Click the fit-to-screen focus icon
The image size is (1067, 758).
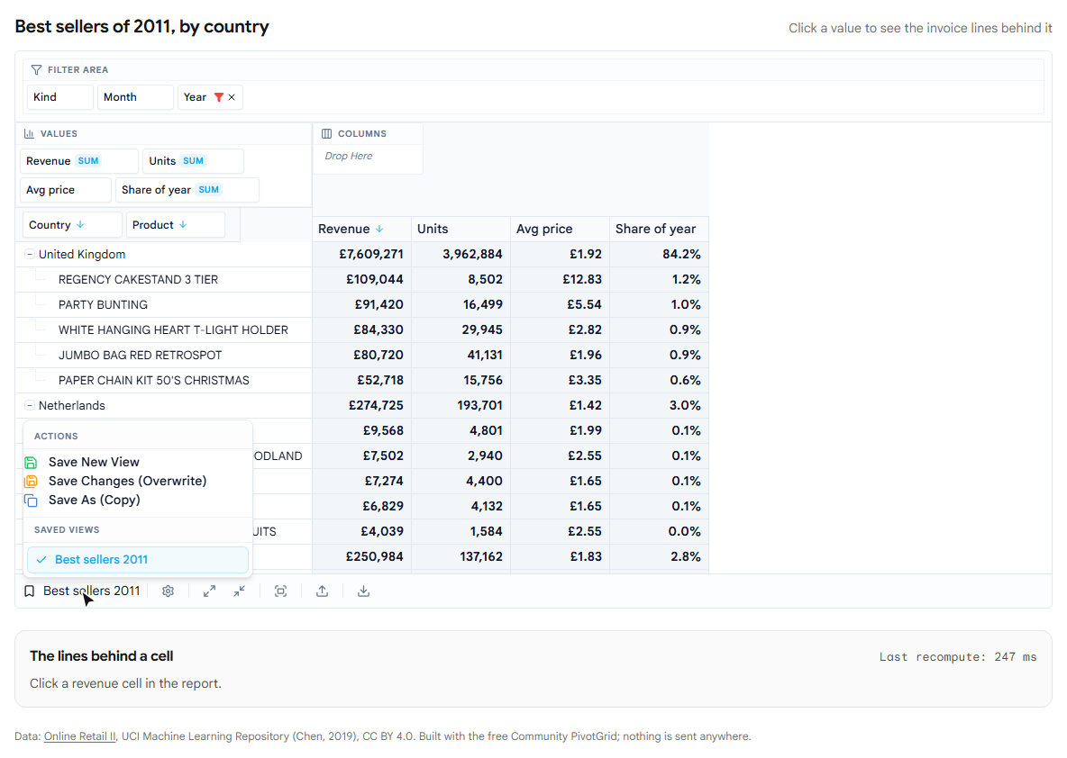pos(281,591)
